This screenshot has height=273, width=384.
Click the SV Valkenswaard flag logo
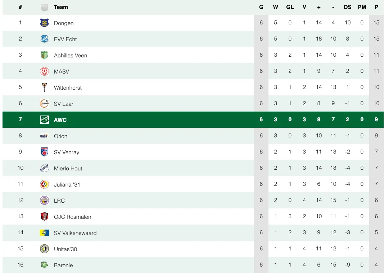click(x=44, y=232)
